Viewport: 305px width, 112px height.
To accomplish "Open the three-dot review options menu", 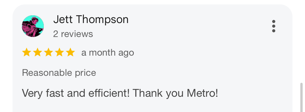I will [273, 26].
